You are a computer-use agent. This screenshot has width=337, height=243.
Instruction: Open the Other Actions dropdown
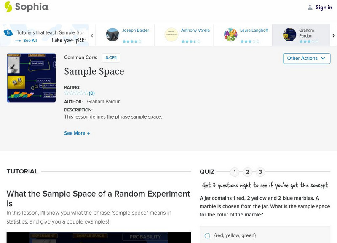(306, 58)
